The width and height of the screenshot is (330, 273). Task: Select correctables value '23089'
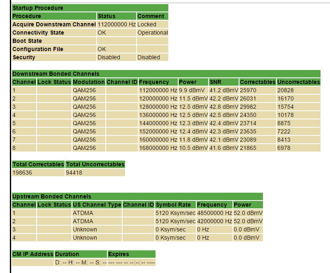pyautogui.click(x=248, y=140)
